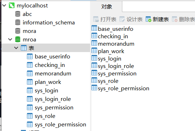Select plan_work text in navigation tree

click(48, 82)
